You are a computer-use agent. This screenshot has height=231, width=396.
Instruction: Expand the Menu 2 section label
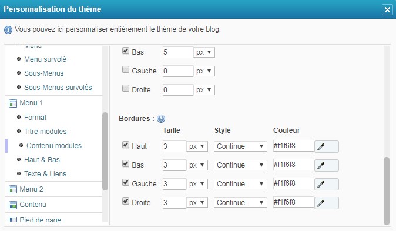coord(31,189)
